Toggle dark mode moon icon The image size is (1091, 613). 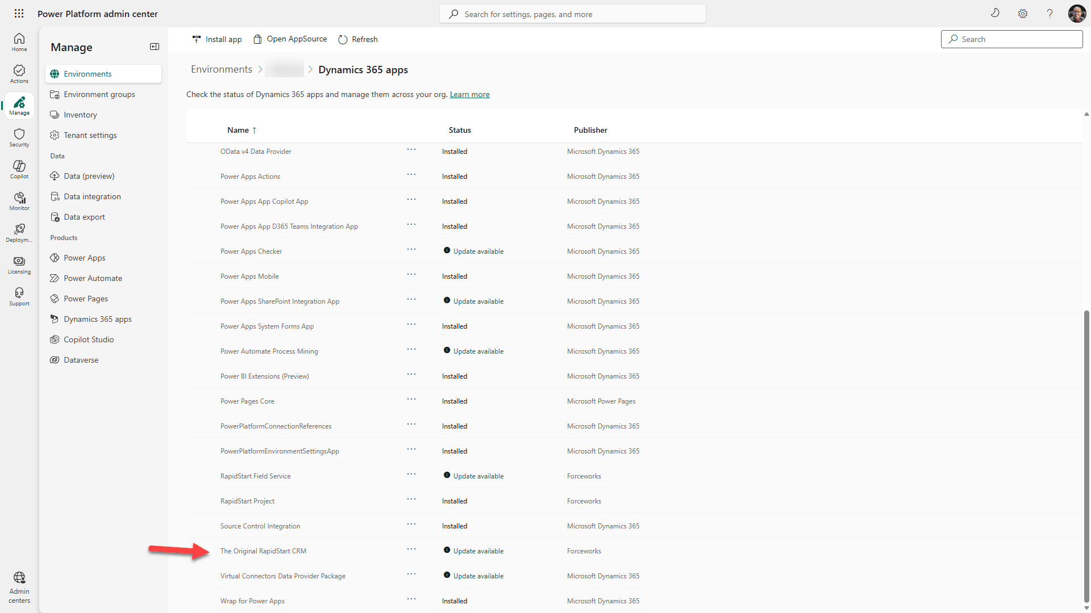pyautogui.click(x=995, y=14)
